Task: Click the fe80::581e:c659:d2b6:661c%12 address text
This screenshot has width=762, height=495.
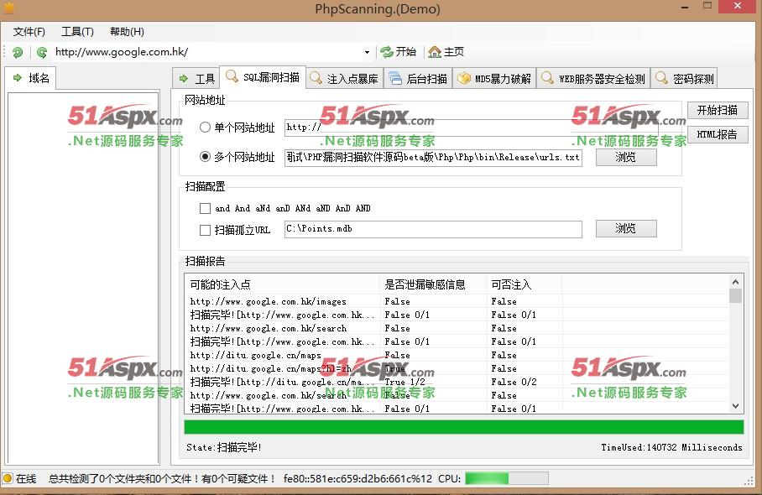Action: tap(358, 479)
